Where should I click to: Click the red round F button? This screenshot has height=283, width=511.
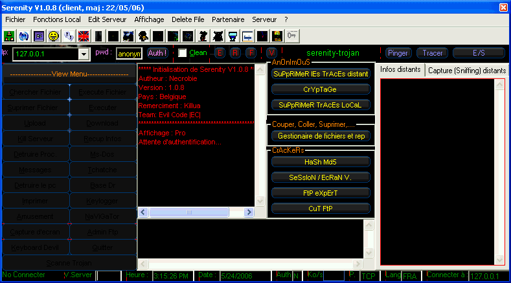point(250,53)
